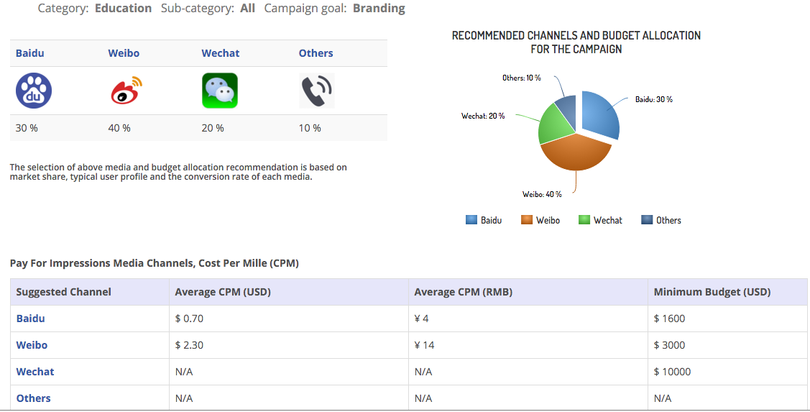Image resolution: width=810 pixels, height=412 pixels.
Task: Click the '40 %' Weibo allocation value
Action: (x=119, y=128)
